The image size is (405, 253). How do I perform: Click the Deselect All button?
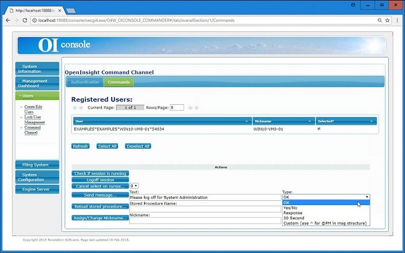click(138, 146)
